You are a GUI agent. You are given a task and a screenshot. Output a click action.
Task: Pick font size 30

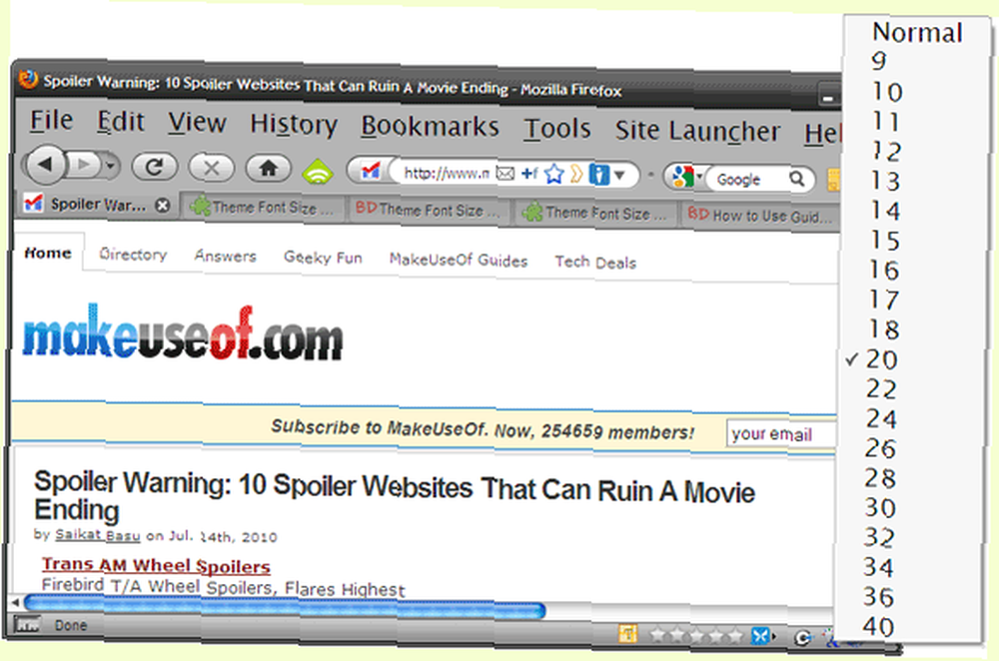pos(880,508)
